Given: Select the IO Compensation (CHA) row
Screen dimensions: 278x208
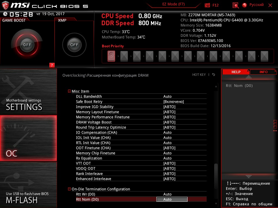Looking at the screenshot, I should pos(141,132).
